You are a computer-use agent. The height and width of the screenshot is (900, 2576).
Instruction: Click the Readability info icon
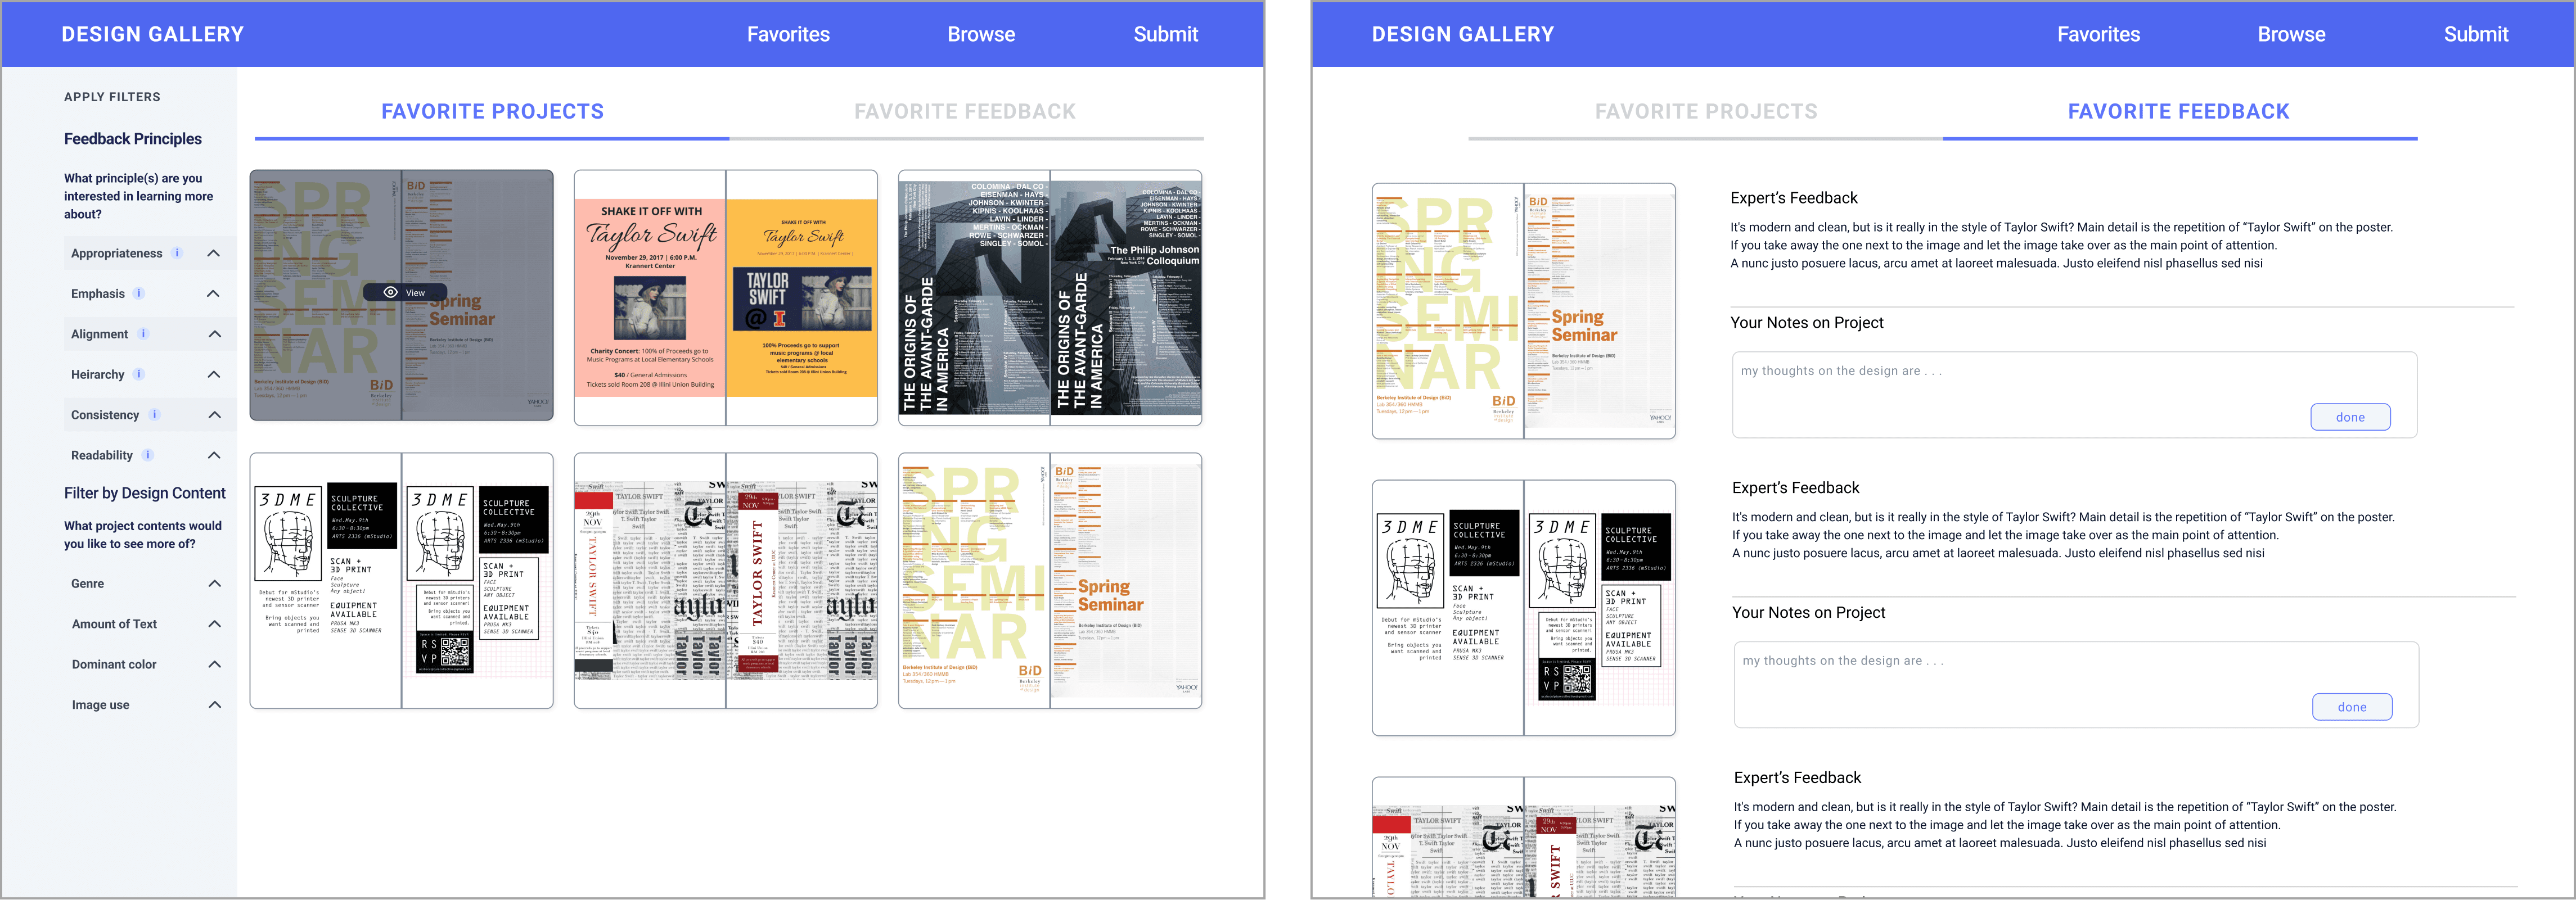coord(148,455)
